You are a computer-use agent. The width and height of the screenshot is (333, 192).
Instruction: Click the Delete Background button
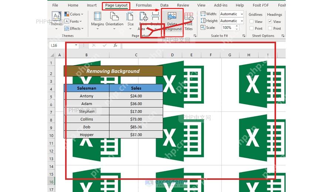coord(172,21)
